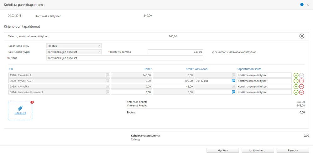The width and height of the screenshot is (313, 155).
Task: Click the Debet field showing 8,00
Action: pyautogui.click(x=132, y=92)
